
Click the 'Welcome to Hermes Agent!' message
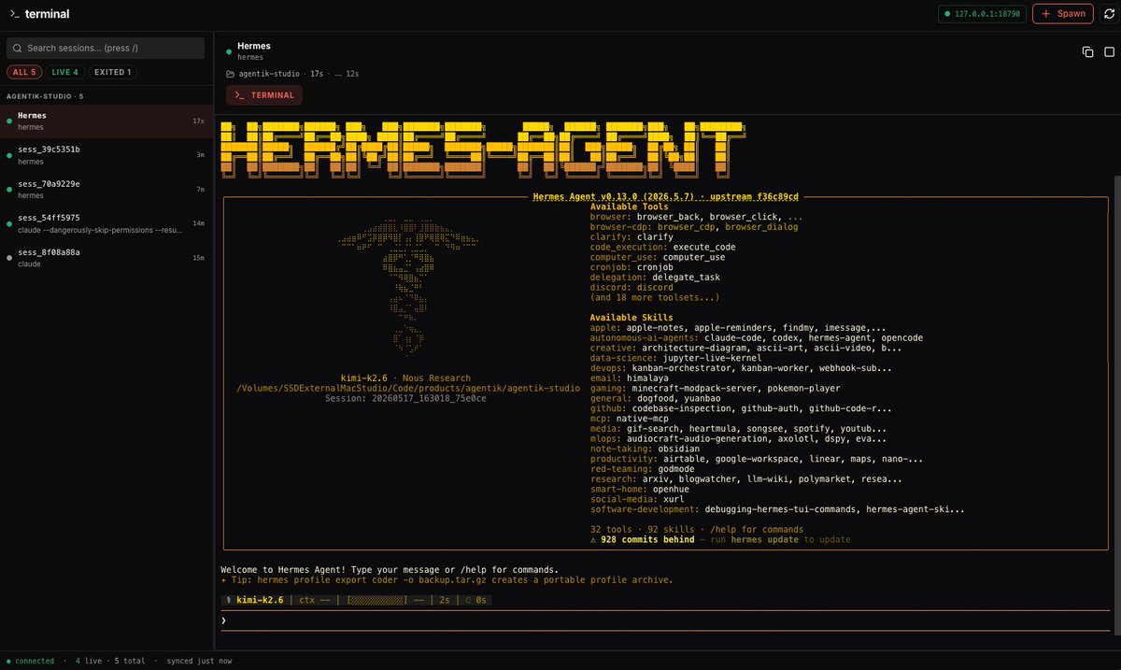pos(390,569)
